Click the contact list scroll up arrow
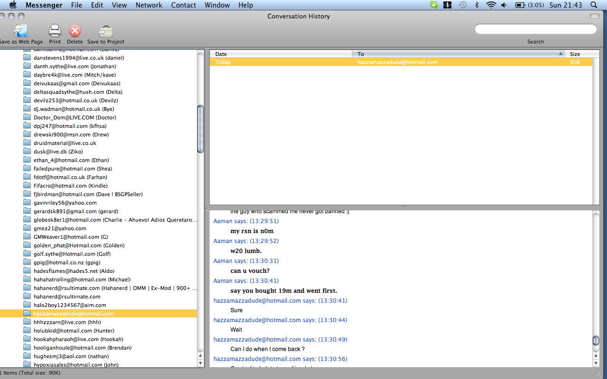Image resolution: width=607 pixels, height=379 pixels. (x=200, y=356)
